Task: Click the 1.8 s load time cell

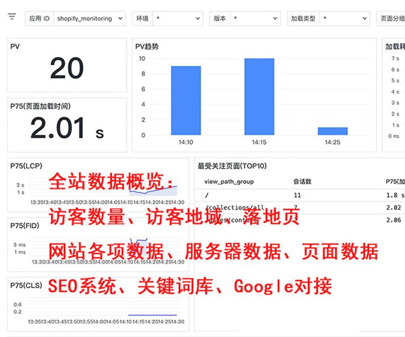Action: (395, 195)
